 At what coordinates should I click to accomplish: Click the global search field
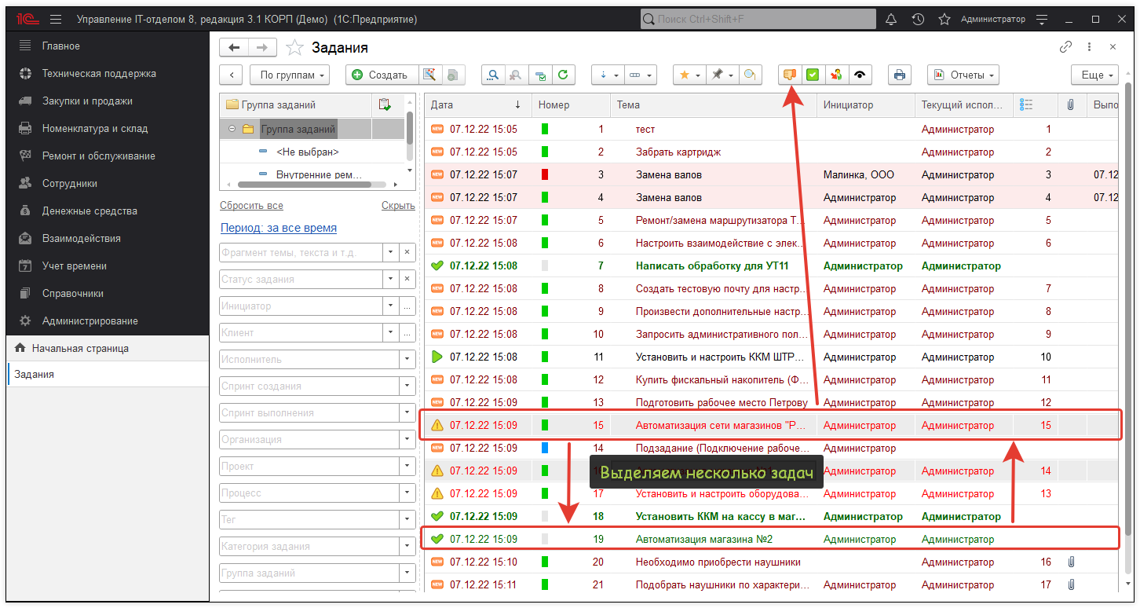758,19
